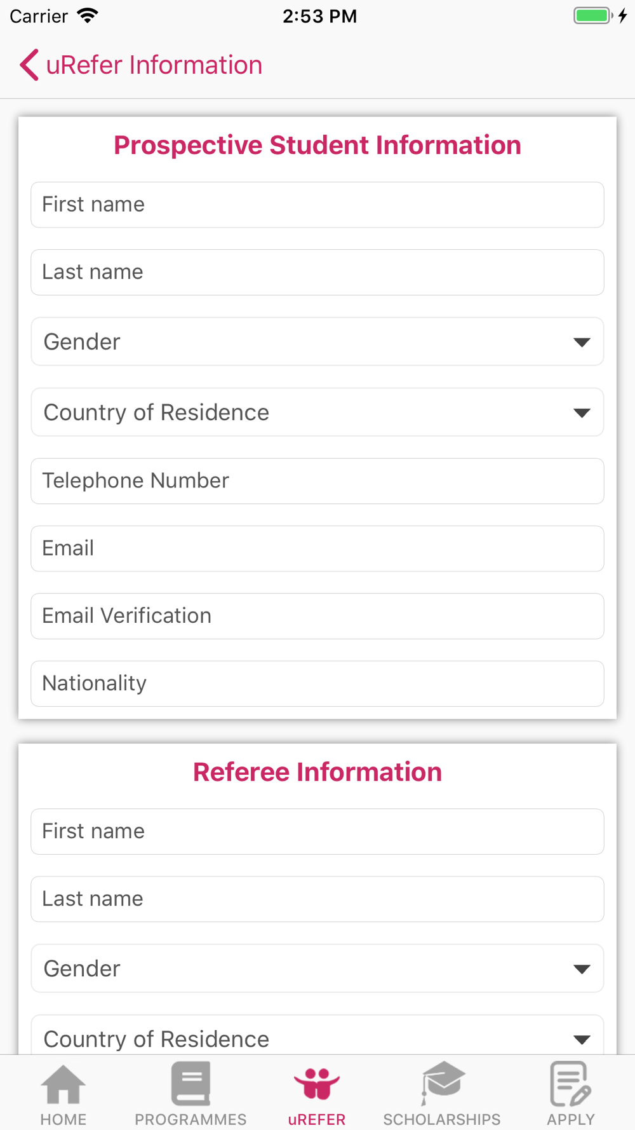The image size is (635, 1130).
Task: Focus the referee First name field
Action: (x=317, y=831)
